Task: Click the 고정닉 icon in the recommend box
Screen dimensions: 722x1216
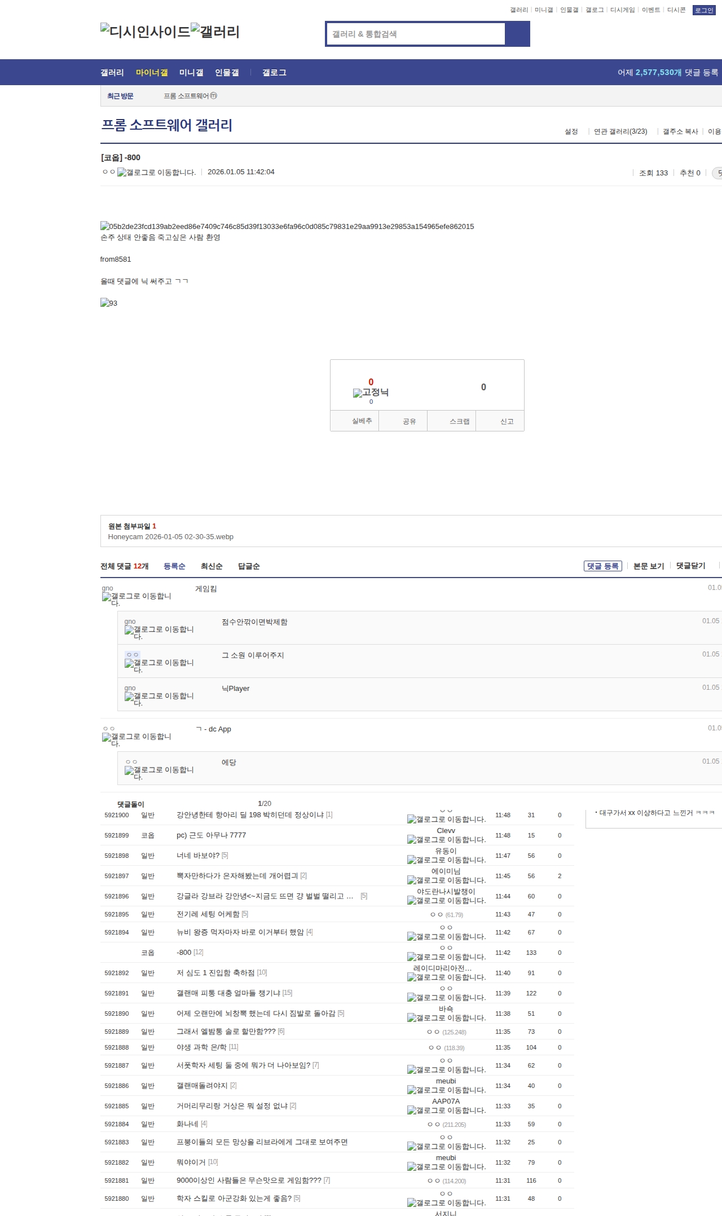Action: point(371,393)
